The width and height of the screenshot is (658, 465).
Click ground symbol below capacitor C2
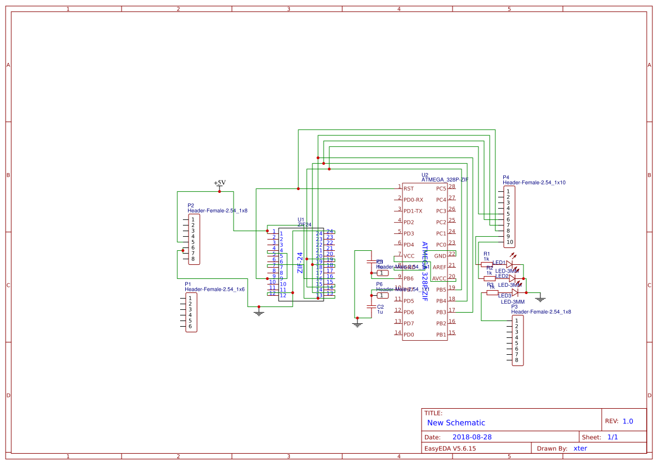[357, 323]
